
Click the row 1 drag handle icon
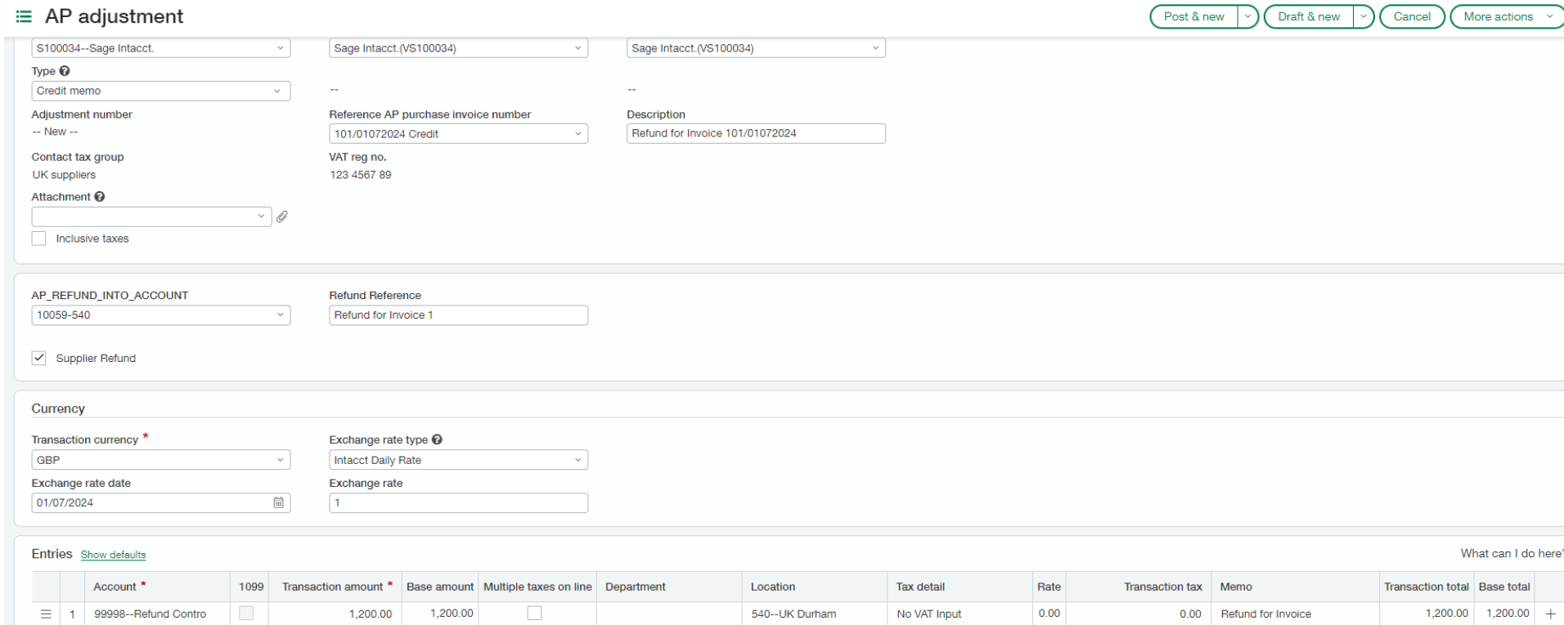[x=46, y=614]
